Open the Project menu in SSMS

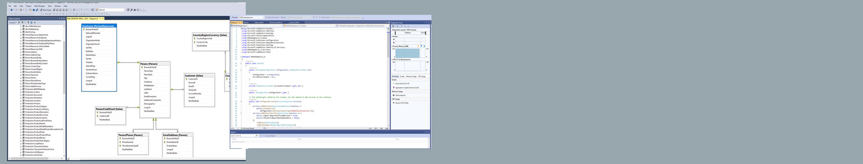[x=28, y=6]
